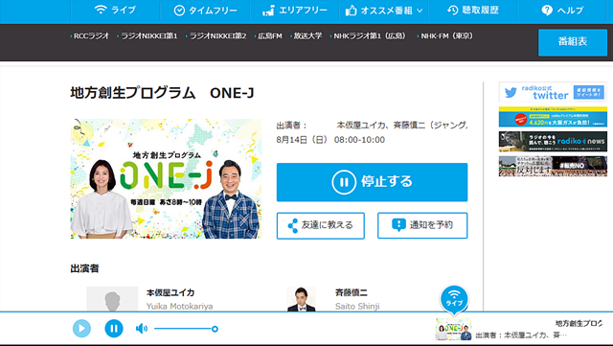The height and width of the screenshot is (346, 613).
Task: Open the エリアフリー menu item
Action: tap(295, 11)
